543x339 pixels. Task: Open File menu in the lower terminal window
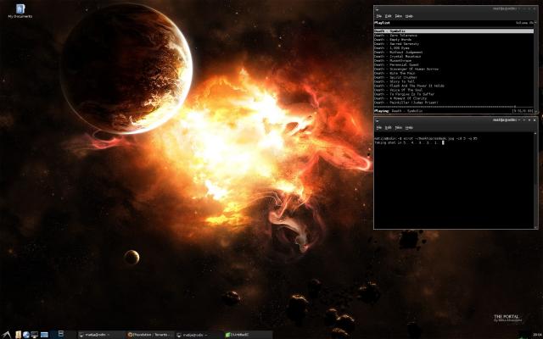click(x=380, y=127)
